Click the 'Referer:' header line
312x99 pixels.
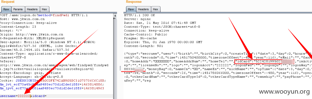click(x=8, y=61)
